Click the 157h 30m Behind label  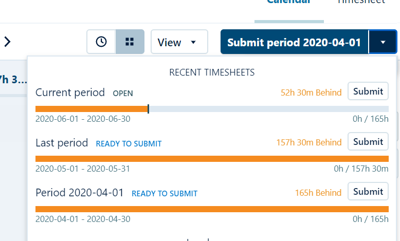[x=309, y=142]
